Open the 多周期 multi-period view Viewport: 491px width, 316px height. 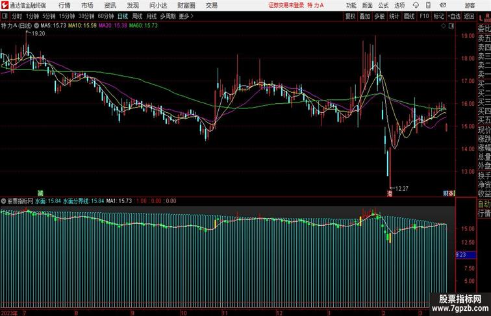(168, 16)
